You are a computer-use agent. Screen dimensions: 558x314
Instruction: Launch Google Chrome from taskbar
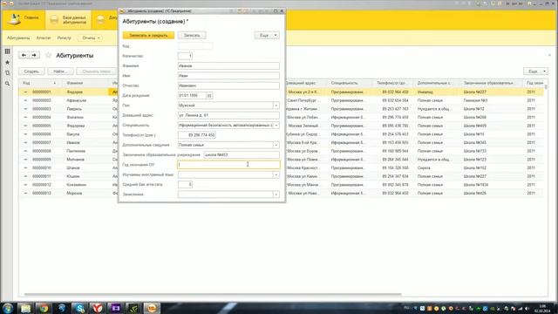(x=44, y=308)
